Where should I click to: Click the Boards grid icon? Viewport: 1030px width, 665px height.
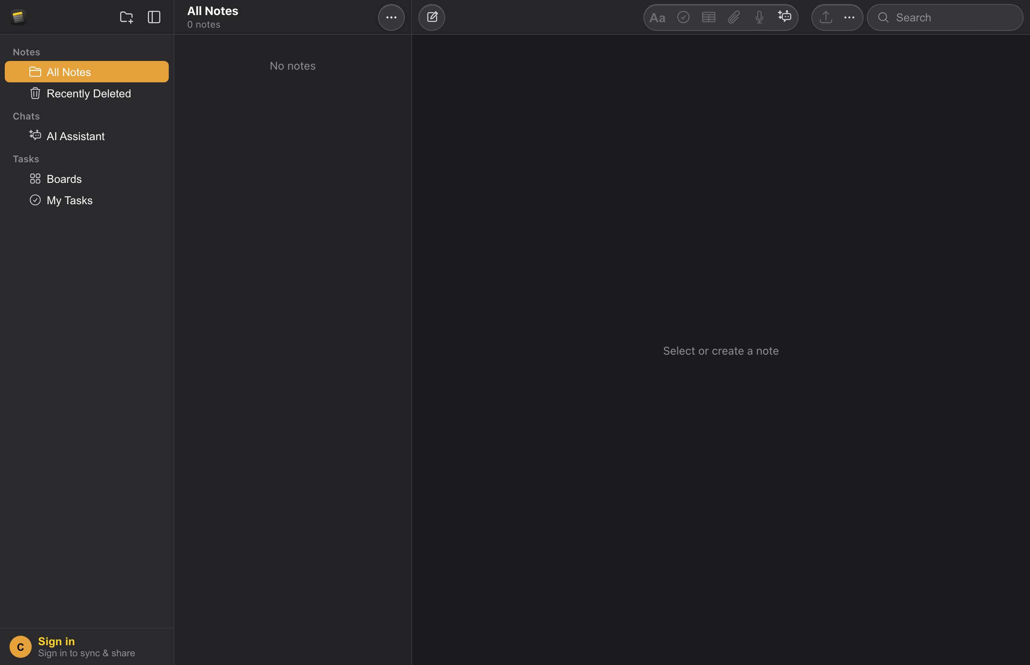click(x=35, y=179)
